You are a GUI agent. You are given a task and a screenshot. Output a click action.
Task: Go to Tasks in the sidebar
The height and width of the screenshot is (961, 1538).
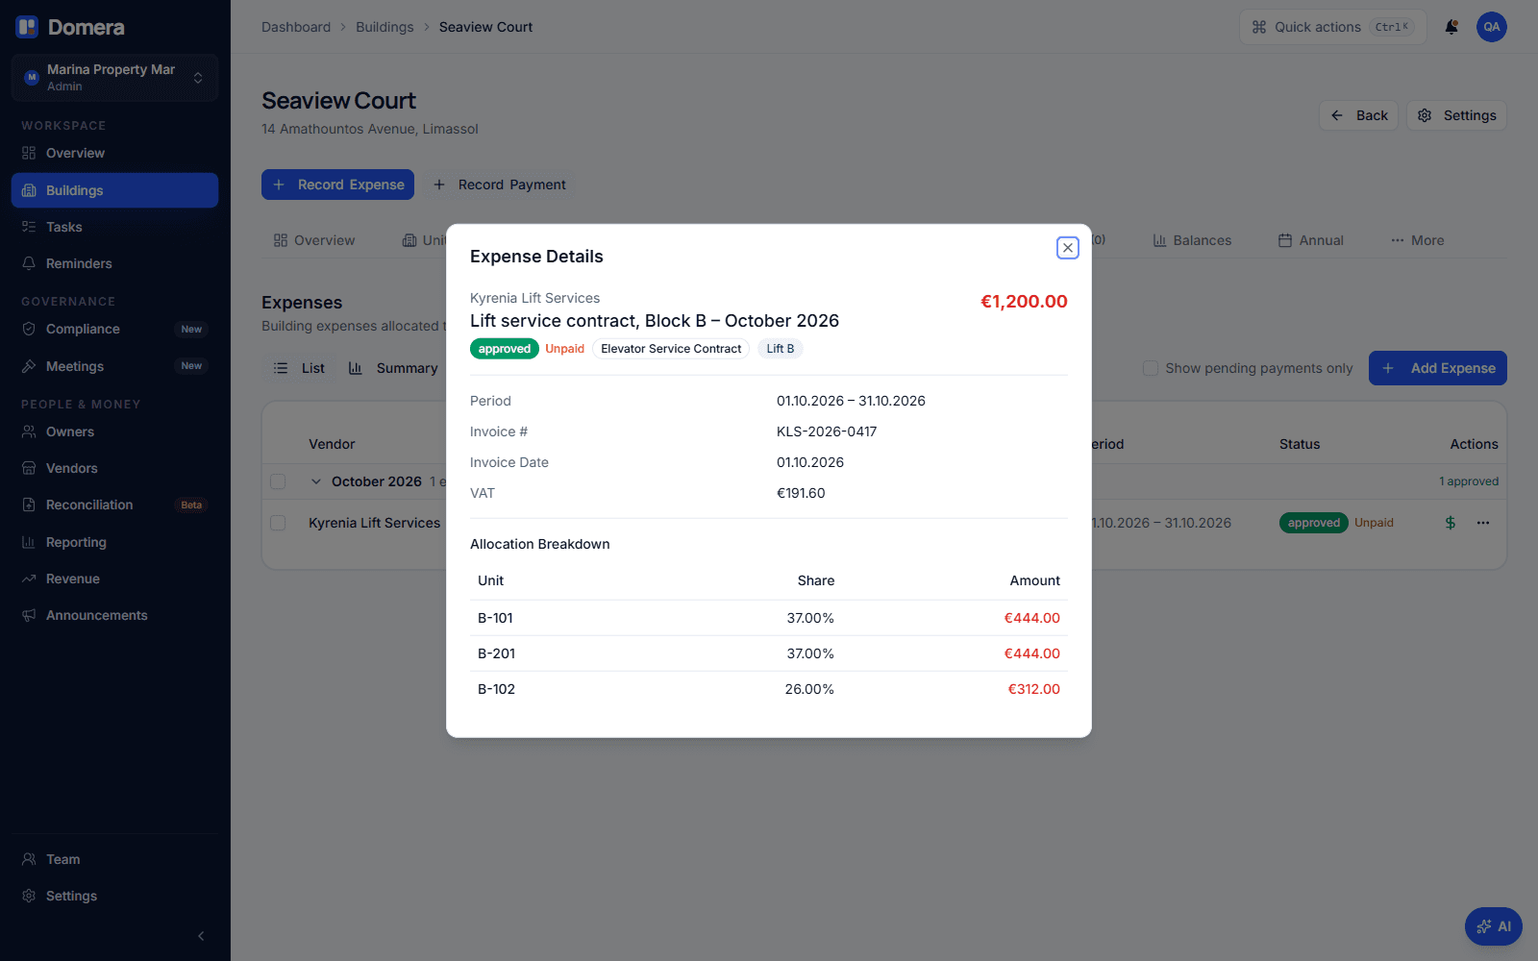115,227
